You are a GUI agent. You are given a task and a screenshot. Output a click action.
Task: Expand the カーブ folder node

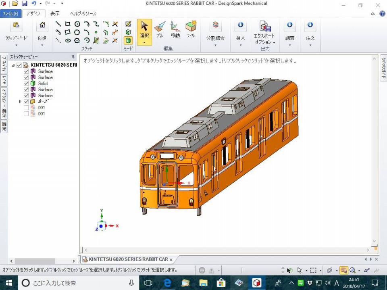click(20, 102)
